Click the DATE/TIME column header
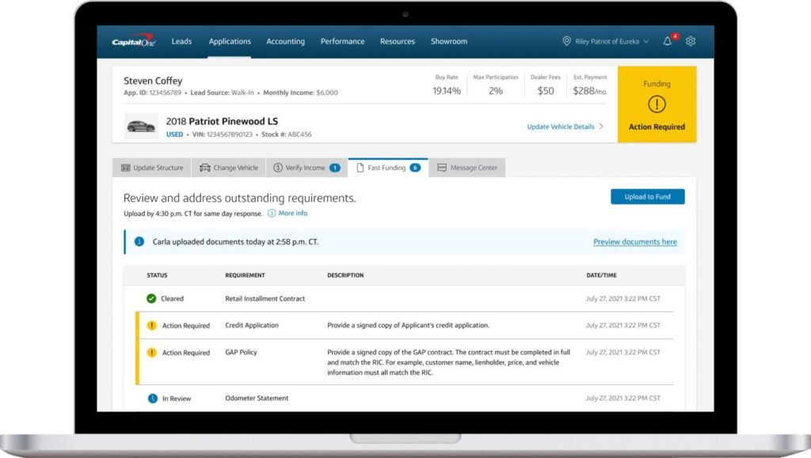The width and height of the screenshot is (811, 458). click(x=602, y=275)
